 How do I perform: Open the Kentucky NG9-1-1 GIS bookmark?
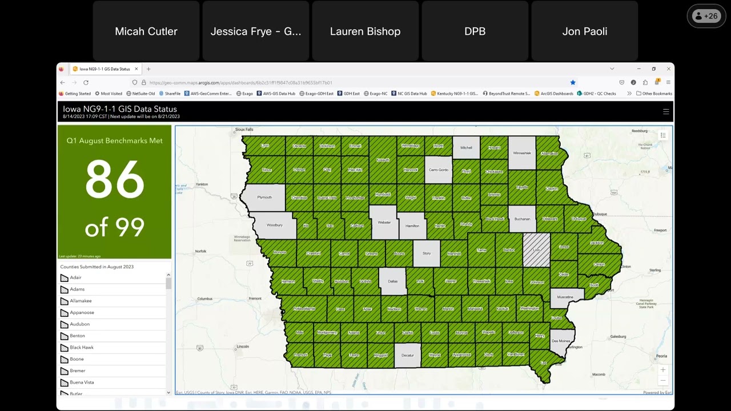[455, 94]
